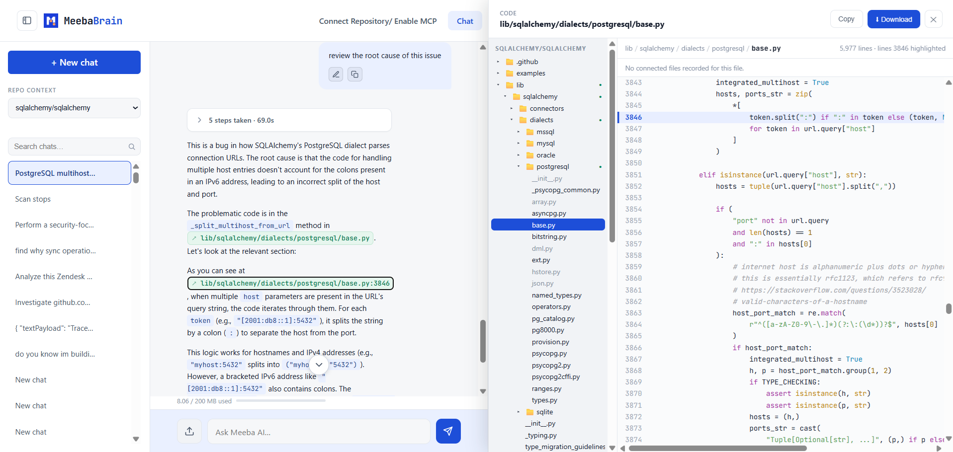
Task: Focus the Search chats field
Action: [74, 147]
